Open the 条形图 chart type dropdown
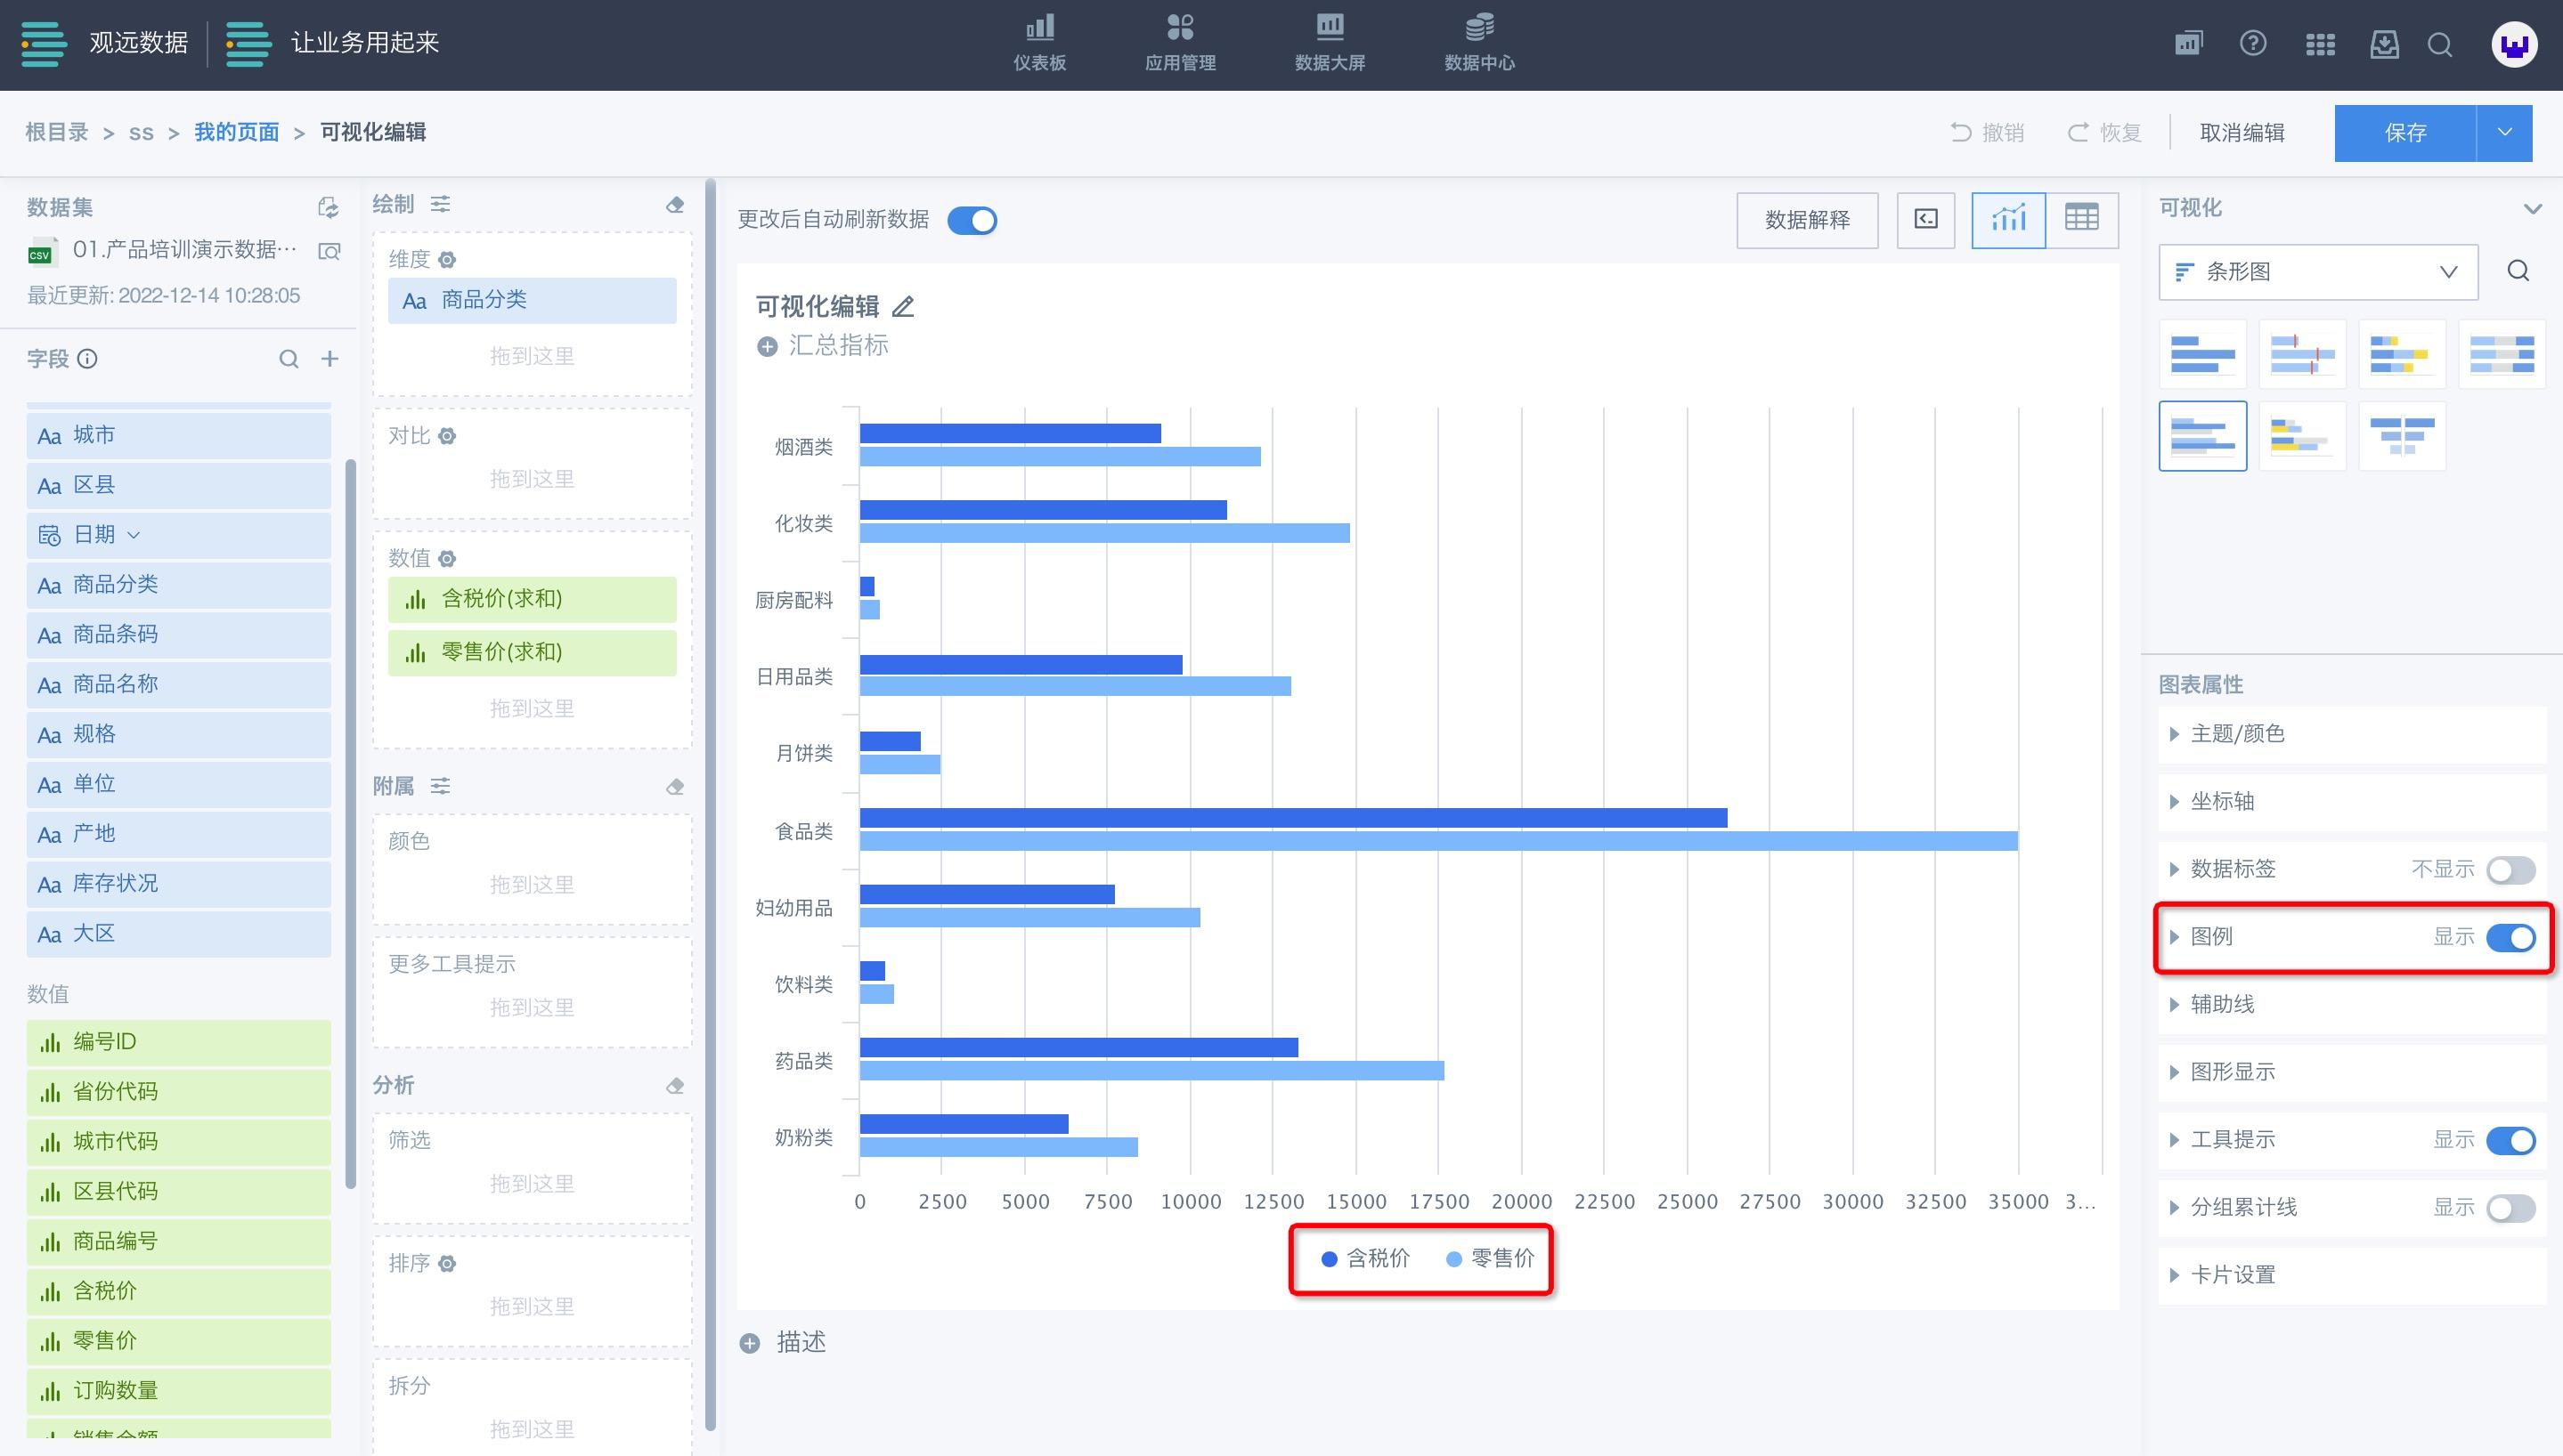The height and width of the screenshot is (1456, 2563). pyautogui.click(x=2318, y=272)
